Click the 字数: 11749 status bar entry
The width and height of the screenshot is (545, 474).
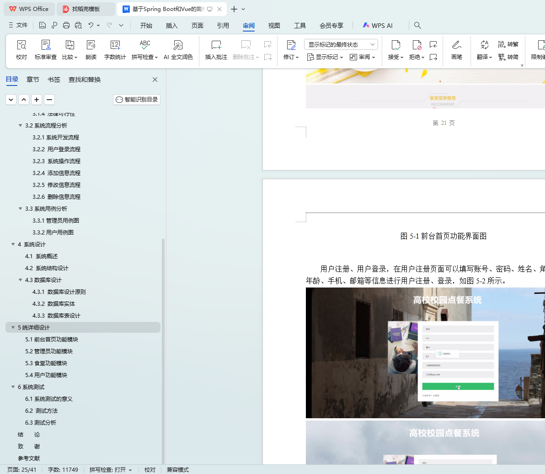tap(63, 469)
